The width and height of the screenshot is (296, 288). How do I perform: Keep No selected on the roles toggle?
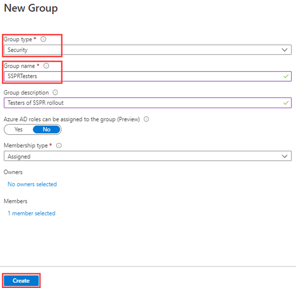46,129
